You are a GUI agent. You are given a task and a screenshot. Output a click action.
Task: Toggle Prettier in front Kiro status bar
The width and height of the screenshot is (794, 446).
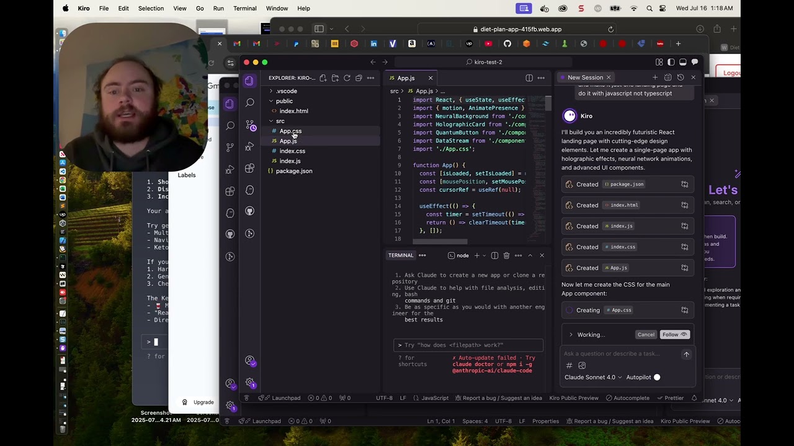(x=669, y=398)
